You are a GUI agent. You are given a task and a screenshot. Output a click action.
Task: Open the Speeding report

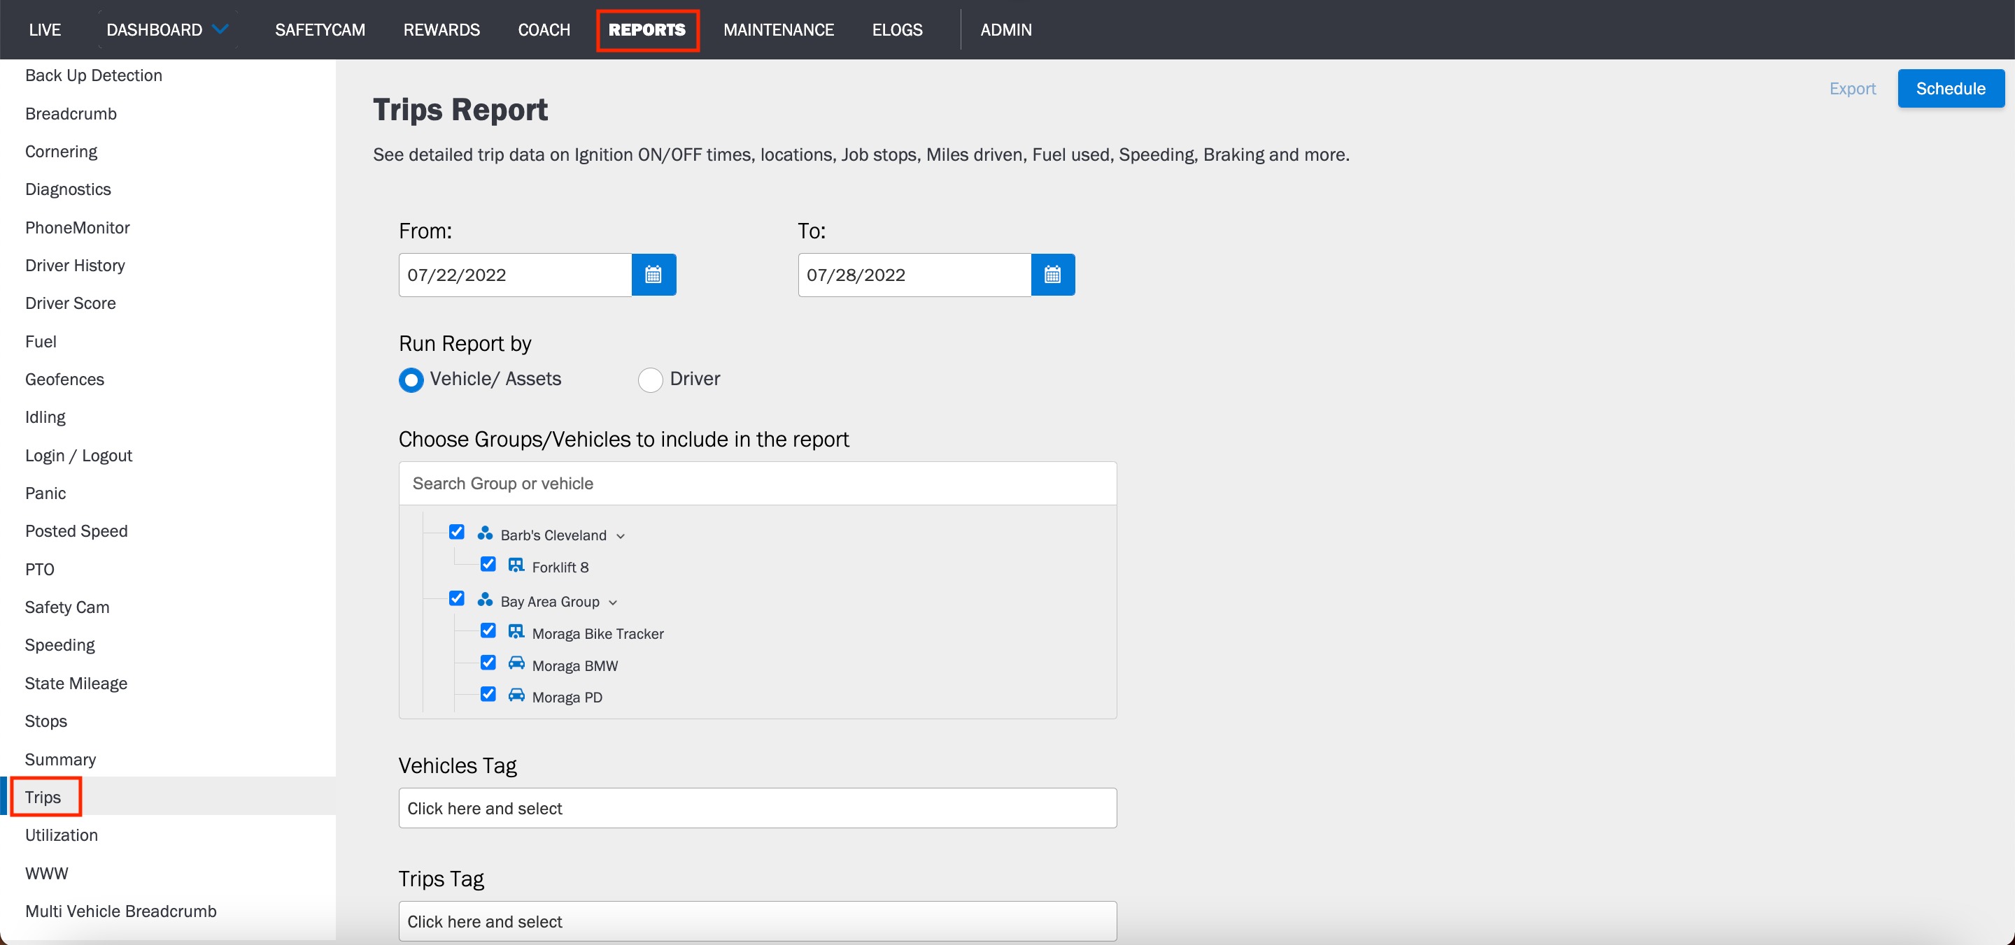click(x=60, y=645)
